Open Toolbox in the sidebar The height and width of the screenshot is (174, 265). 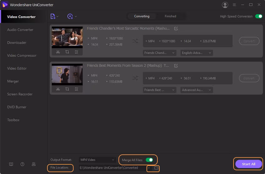(x=13, y=120)
